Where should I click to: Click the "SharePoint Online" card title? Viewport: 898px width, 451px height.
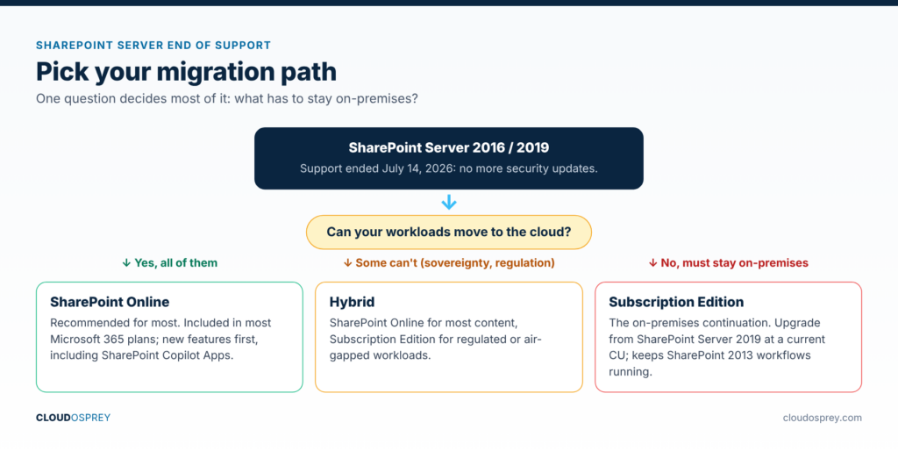[x=110, y=302]
